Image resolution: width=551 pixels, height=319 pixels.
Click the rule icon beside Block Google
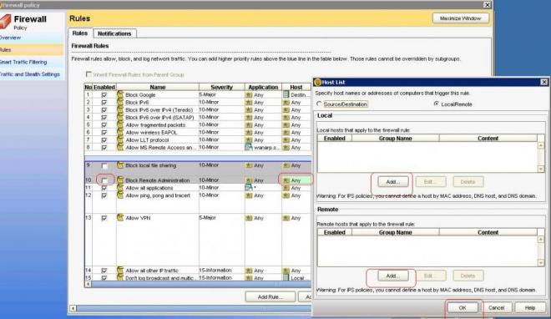120,94
